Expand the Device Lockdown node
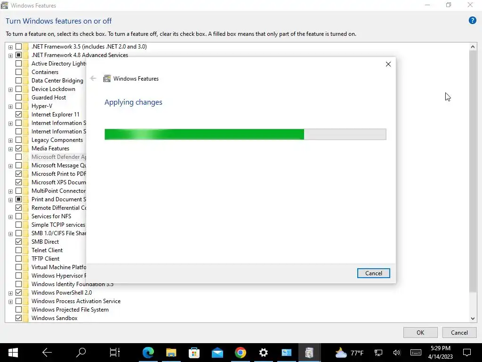Screen dimensions: 482x362 pyautogui.click(x=10, y=90)
